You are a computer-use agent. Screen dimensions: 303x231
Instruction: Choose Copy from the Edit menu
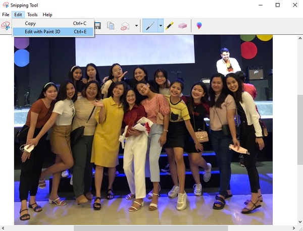(x=54, y=23)
